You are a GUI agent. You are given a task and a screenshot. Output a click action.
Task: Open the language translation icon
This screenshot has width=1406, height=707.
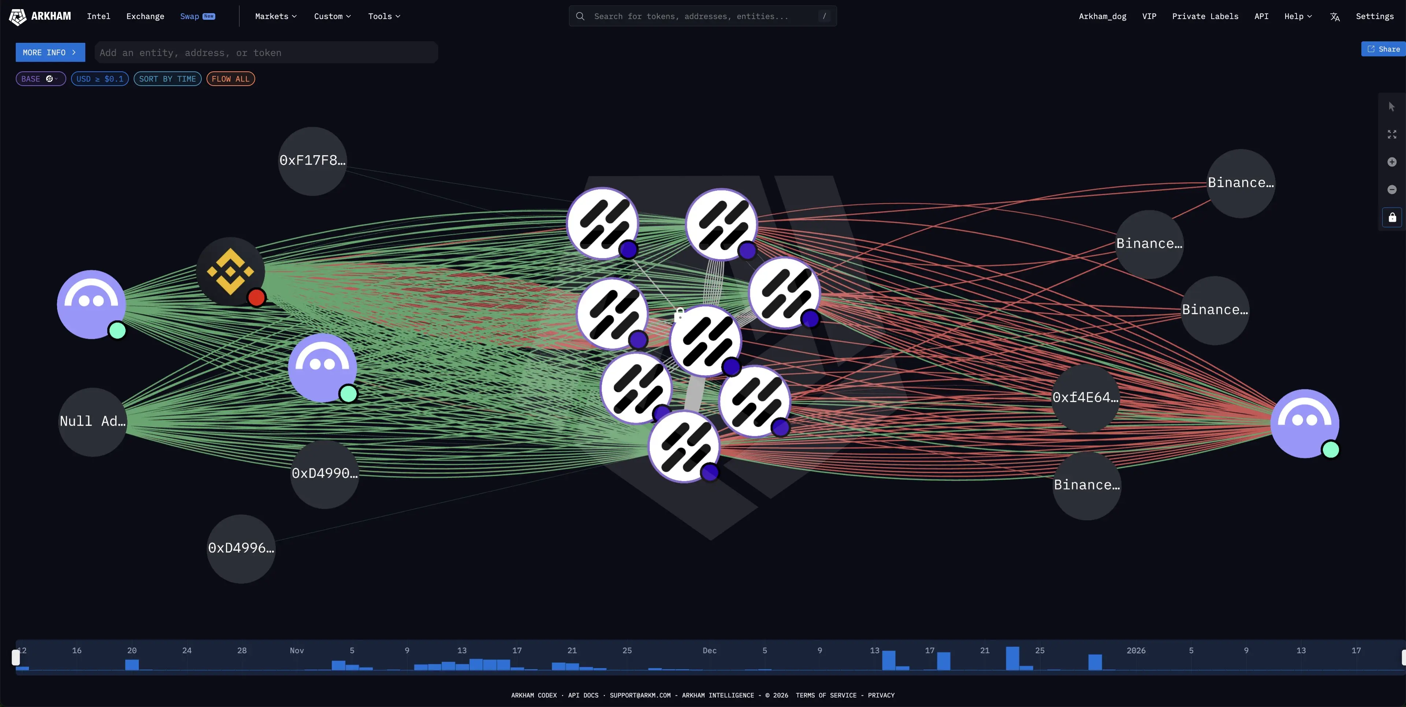pyautogui.click(x=1335, y=17)
